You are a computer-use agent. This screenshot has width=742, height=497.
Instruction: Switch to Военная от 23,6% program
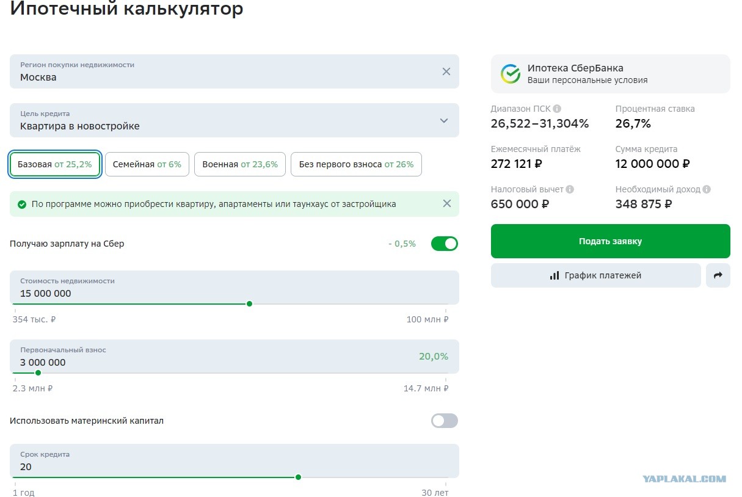point(240,164)
